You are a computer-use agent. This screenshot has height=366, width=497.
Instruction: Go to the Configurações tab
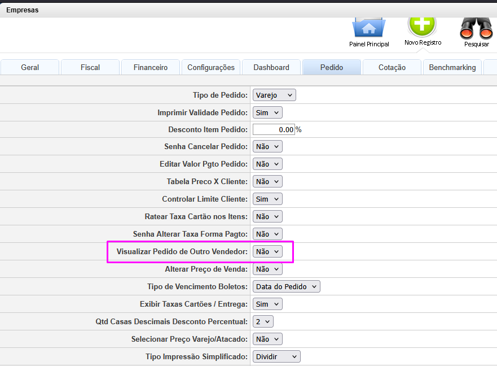pyautogui.click(x=211, y=67)
